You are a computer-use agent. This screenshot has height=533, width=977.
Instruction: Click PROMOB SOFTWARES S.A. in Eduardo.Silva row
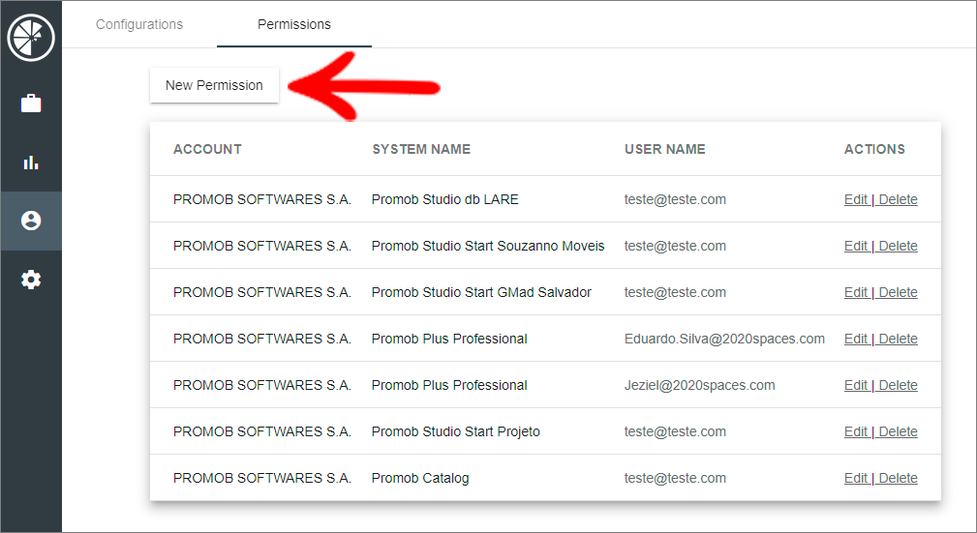coord(262,339)
